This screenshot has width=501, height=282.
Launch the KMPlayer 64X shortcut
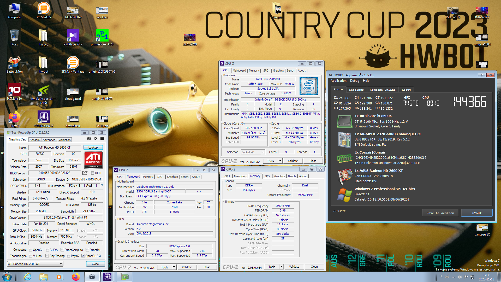(x=73, y=38)
